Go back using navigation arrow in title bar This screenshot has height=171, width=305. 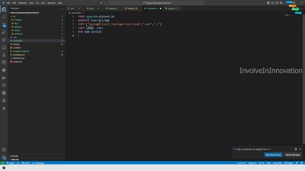click(x=101, y=3)
